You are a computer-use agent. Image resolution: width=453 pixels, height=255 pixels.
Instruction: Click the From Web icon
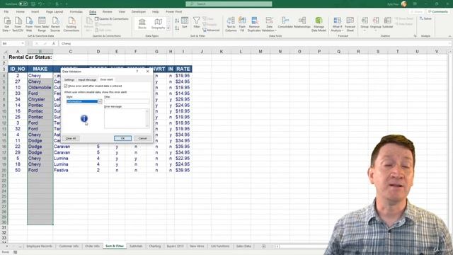[x=29, y=24]
